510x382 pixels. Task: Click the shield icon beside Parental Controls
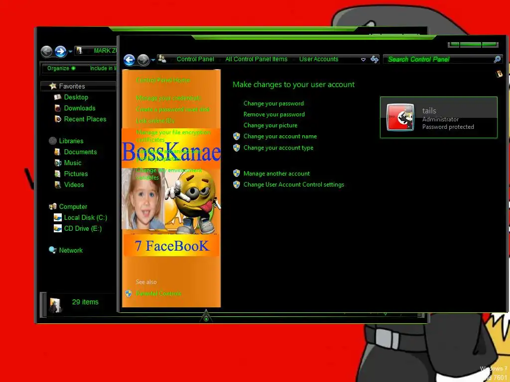pos(129,293)
